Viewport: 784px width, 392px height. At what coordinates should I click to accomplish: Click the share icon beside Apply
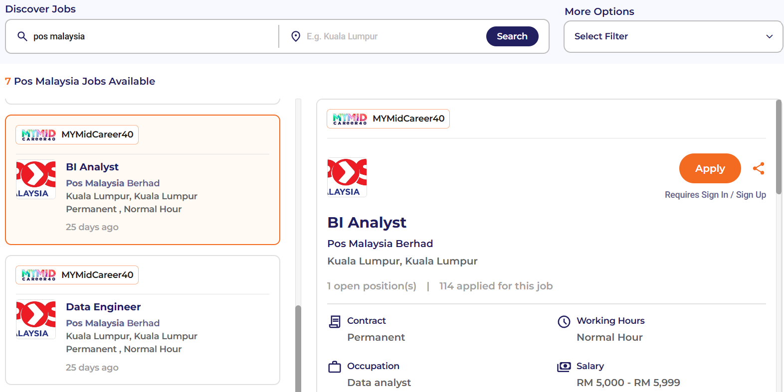click(x=759, y=168)
